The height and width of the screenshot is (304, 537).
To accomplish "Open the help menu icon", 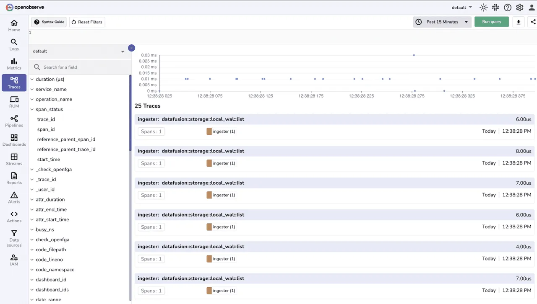I will [508, 8].
